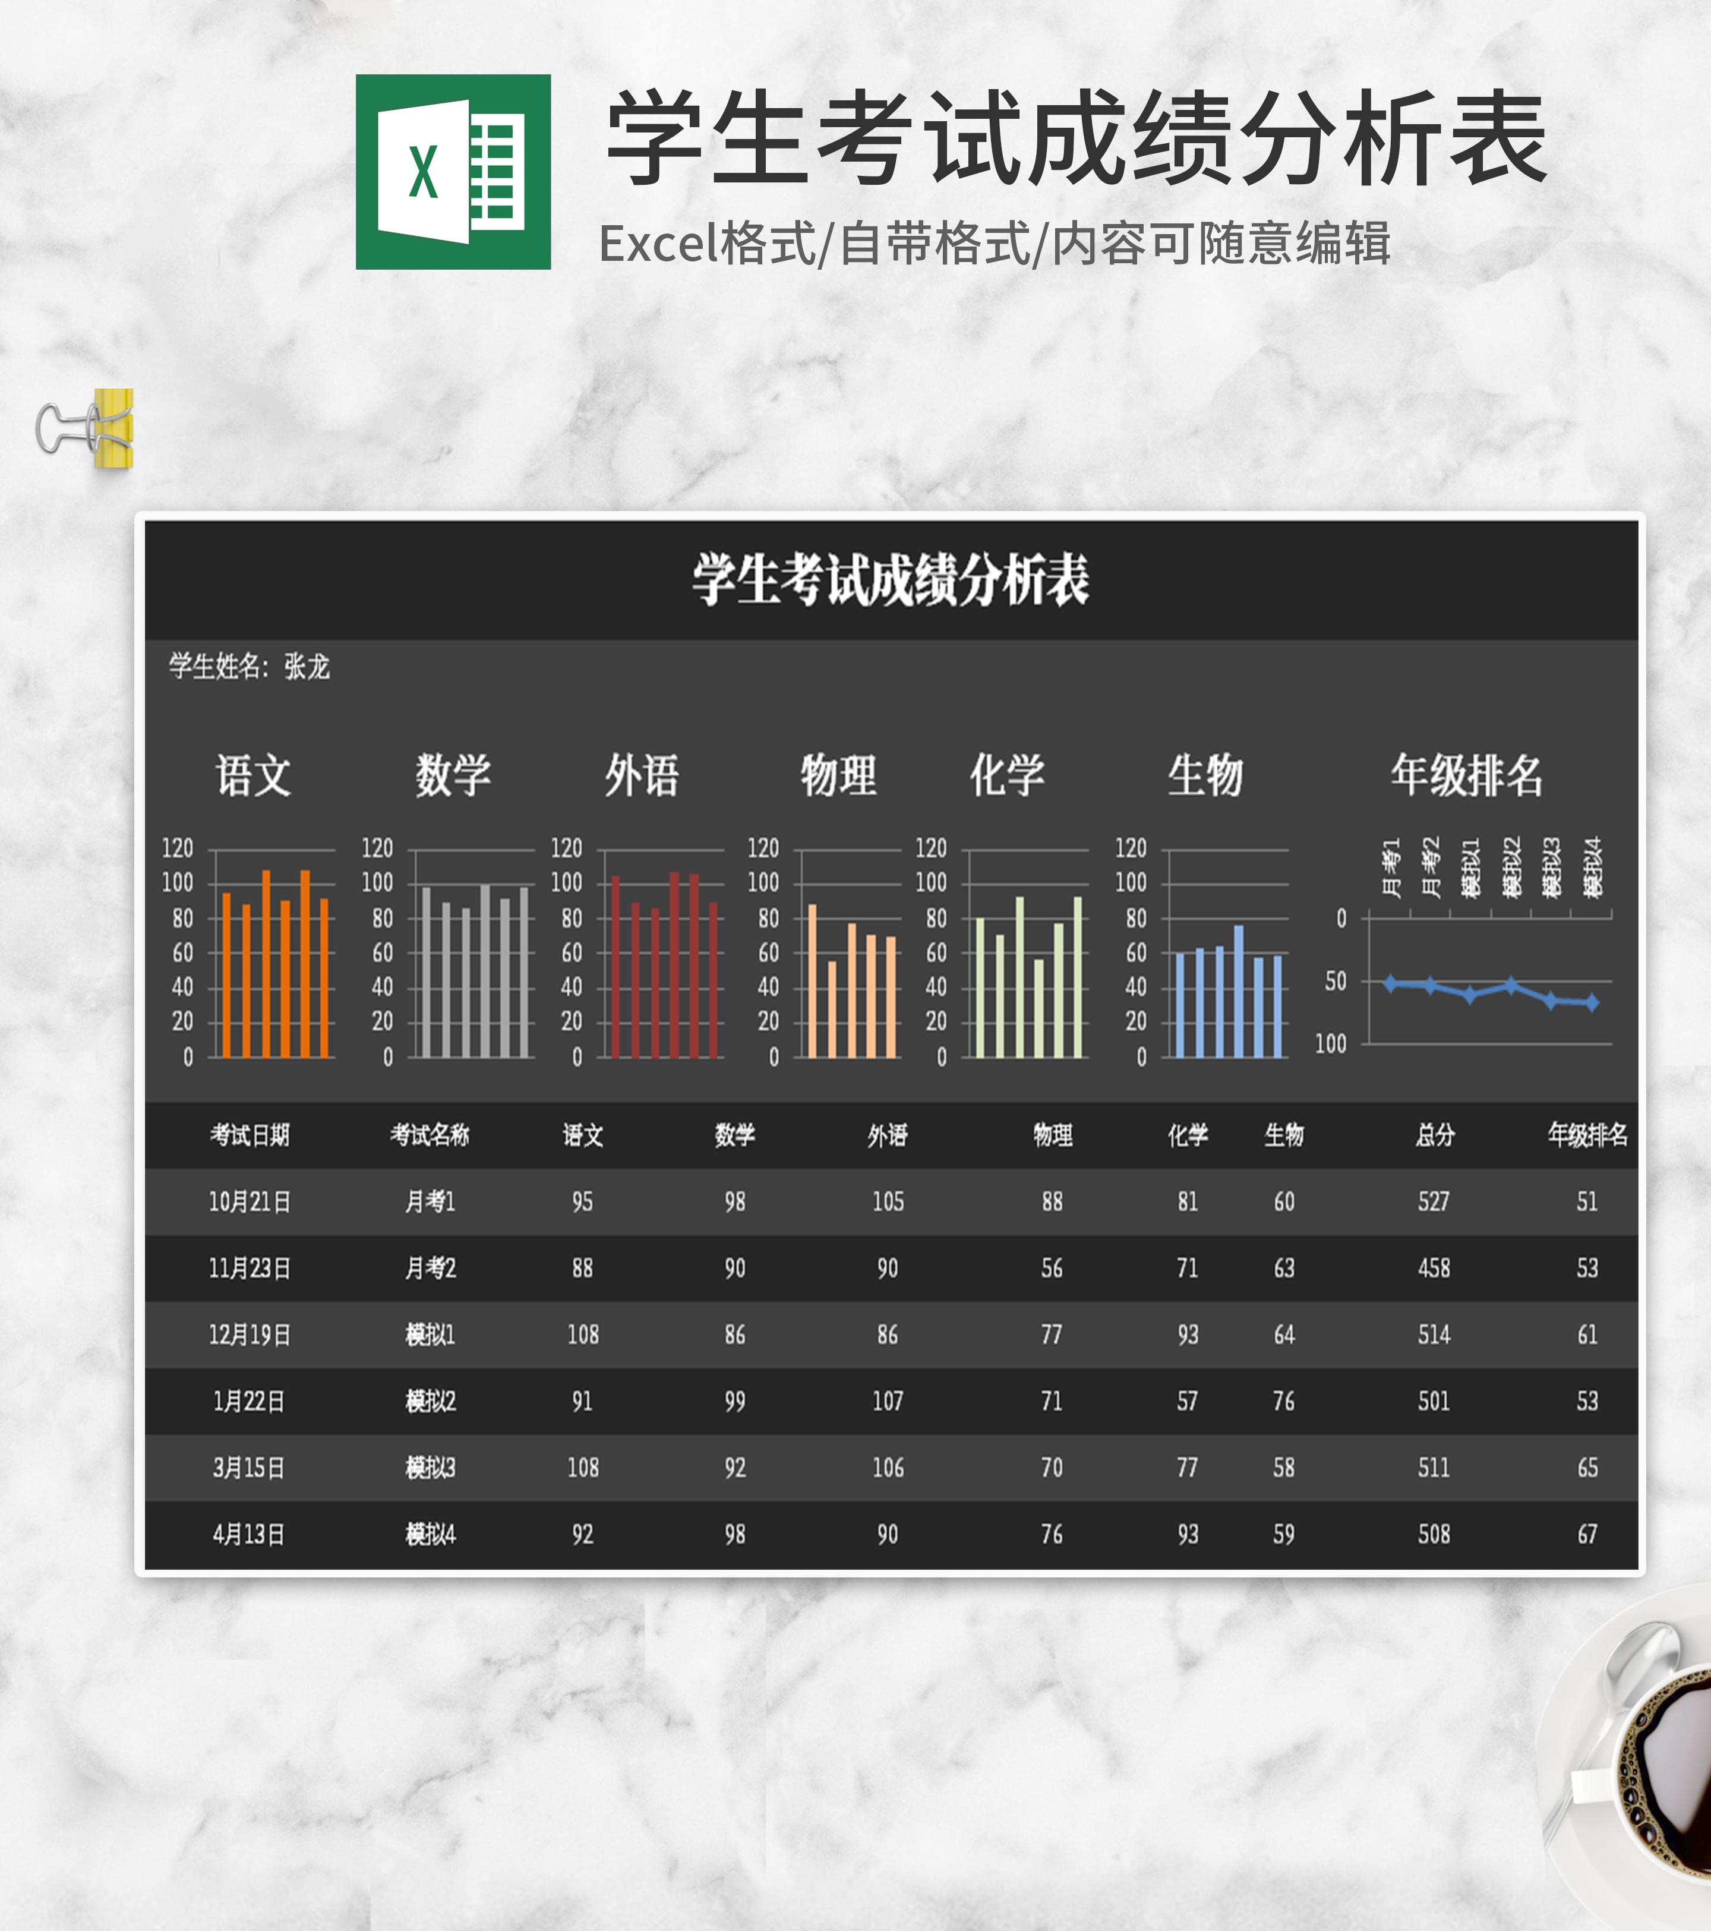The image size is (1711, 1931).
Task: Click total score cell 527
Action: [1433, 1202]
